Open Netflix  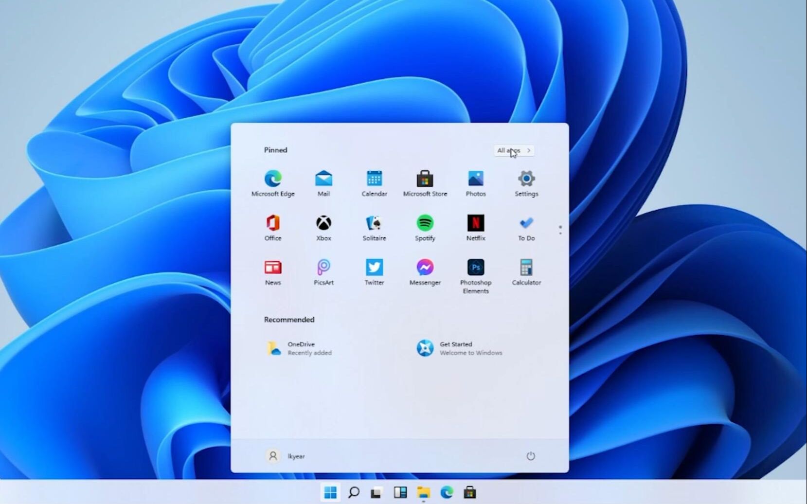475,225
